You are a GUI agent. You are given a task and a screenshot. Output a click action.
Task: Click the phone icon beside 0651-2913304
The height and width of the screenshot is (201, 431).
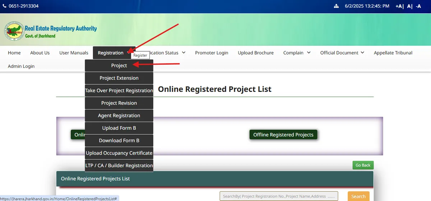(x=5, y=6)
